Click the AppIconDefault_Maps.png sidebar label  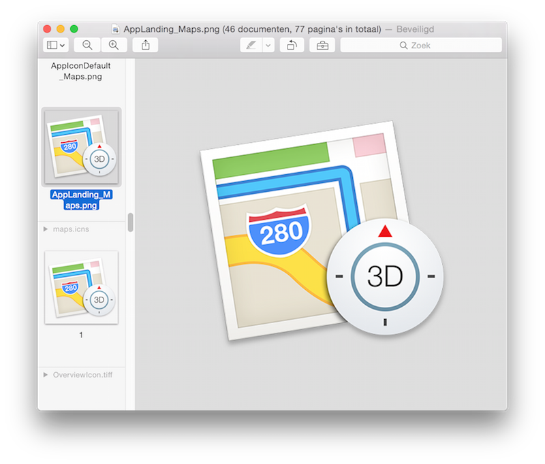click(80, 71)
